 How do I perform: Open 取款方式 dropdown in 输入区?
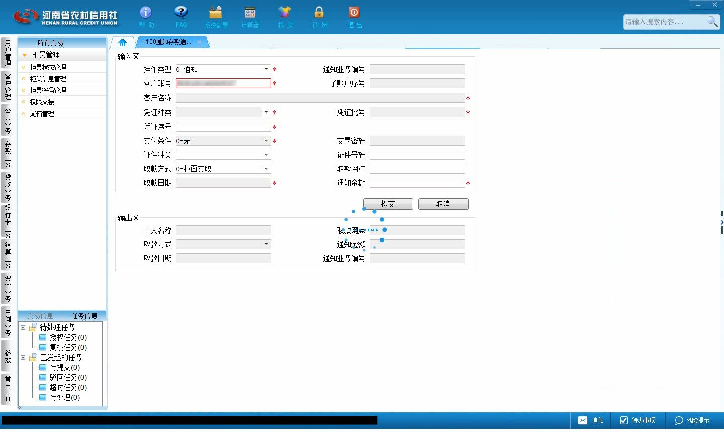266,169
